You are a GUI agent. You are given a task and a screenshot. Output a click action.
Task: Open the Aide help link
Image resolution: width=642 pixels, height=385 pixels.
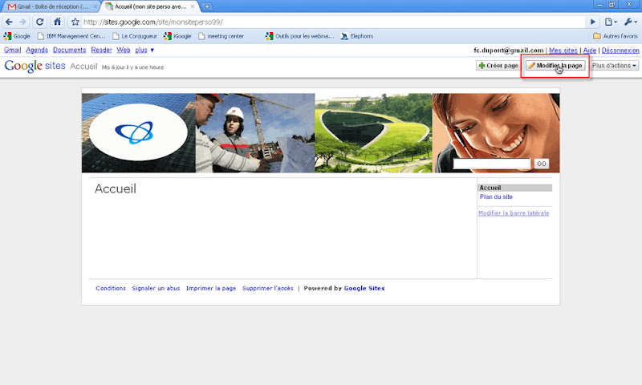[589, 51]
